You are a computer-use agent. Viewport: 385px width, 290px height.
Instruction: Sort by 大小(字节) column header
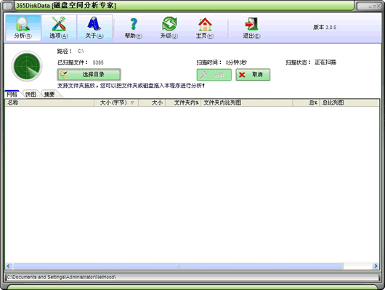[116, 102]
